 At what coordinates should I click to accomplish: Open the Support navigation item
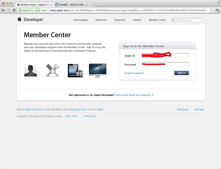(137, 20)
